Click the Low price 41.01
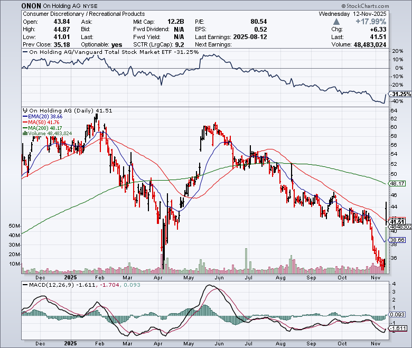The image size is (412, 348). (61, 37)
